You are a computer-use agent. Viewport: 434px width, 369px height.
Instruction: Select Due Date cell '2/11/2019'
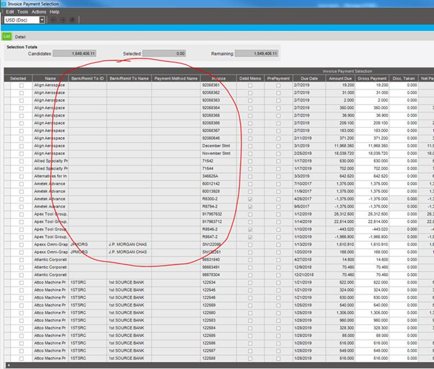310,138
